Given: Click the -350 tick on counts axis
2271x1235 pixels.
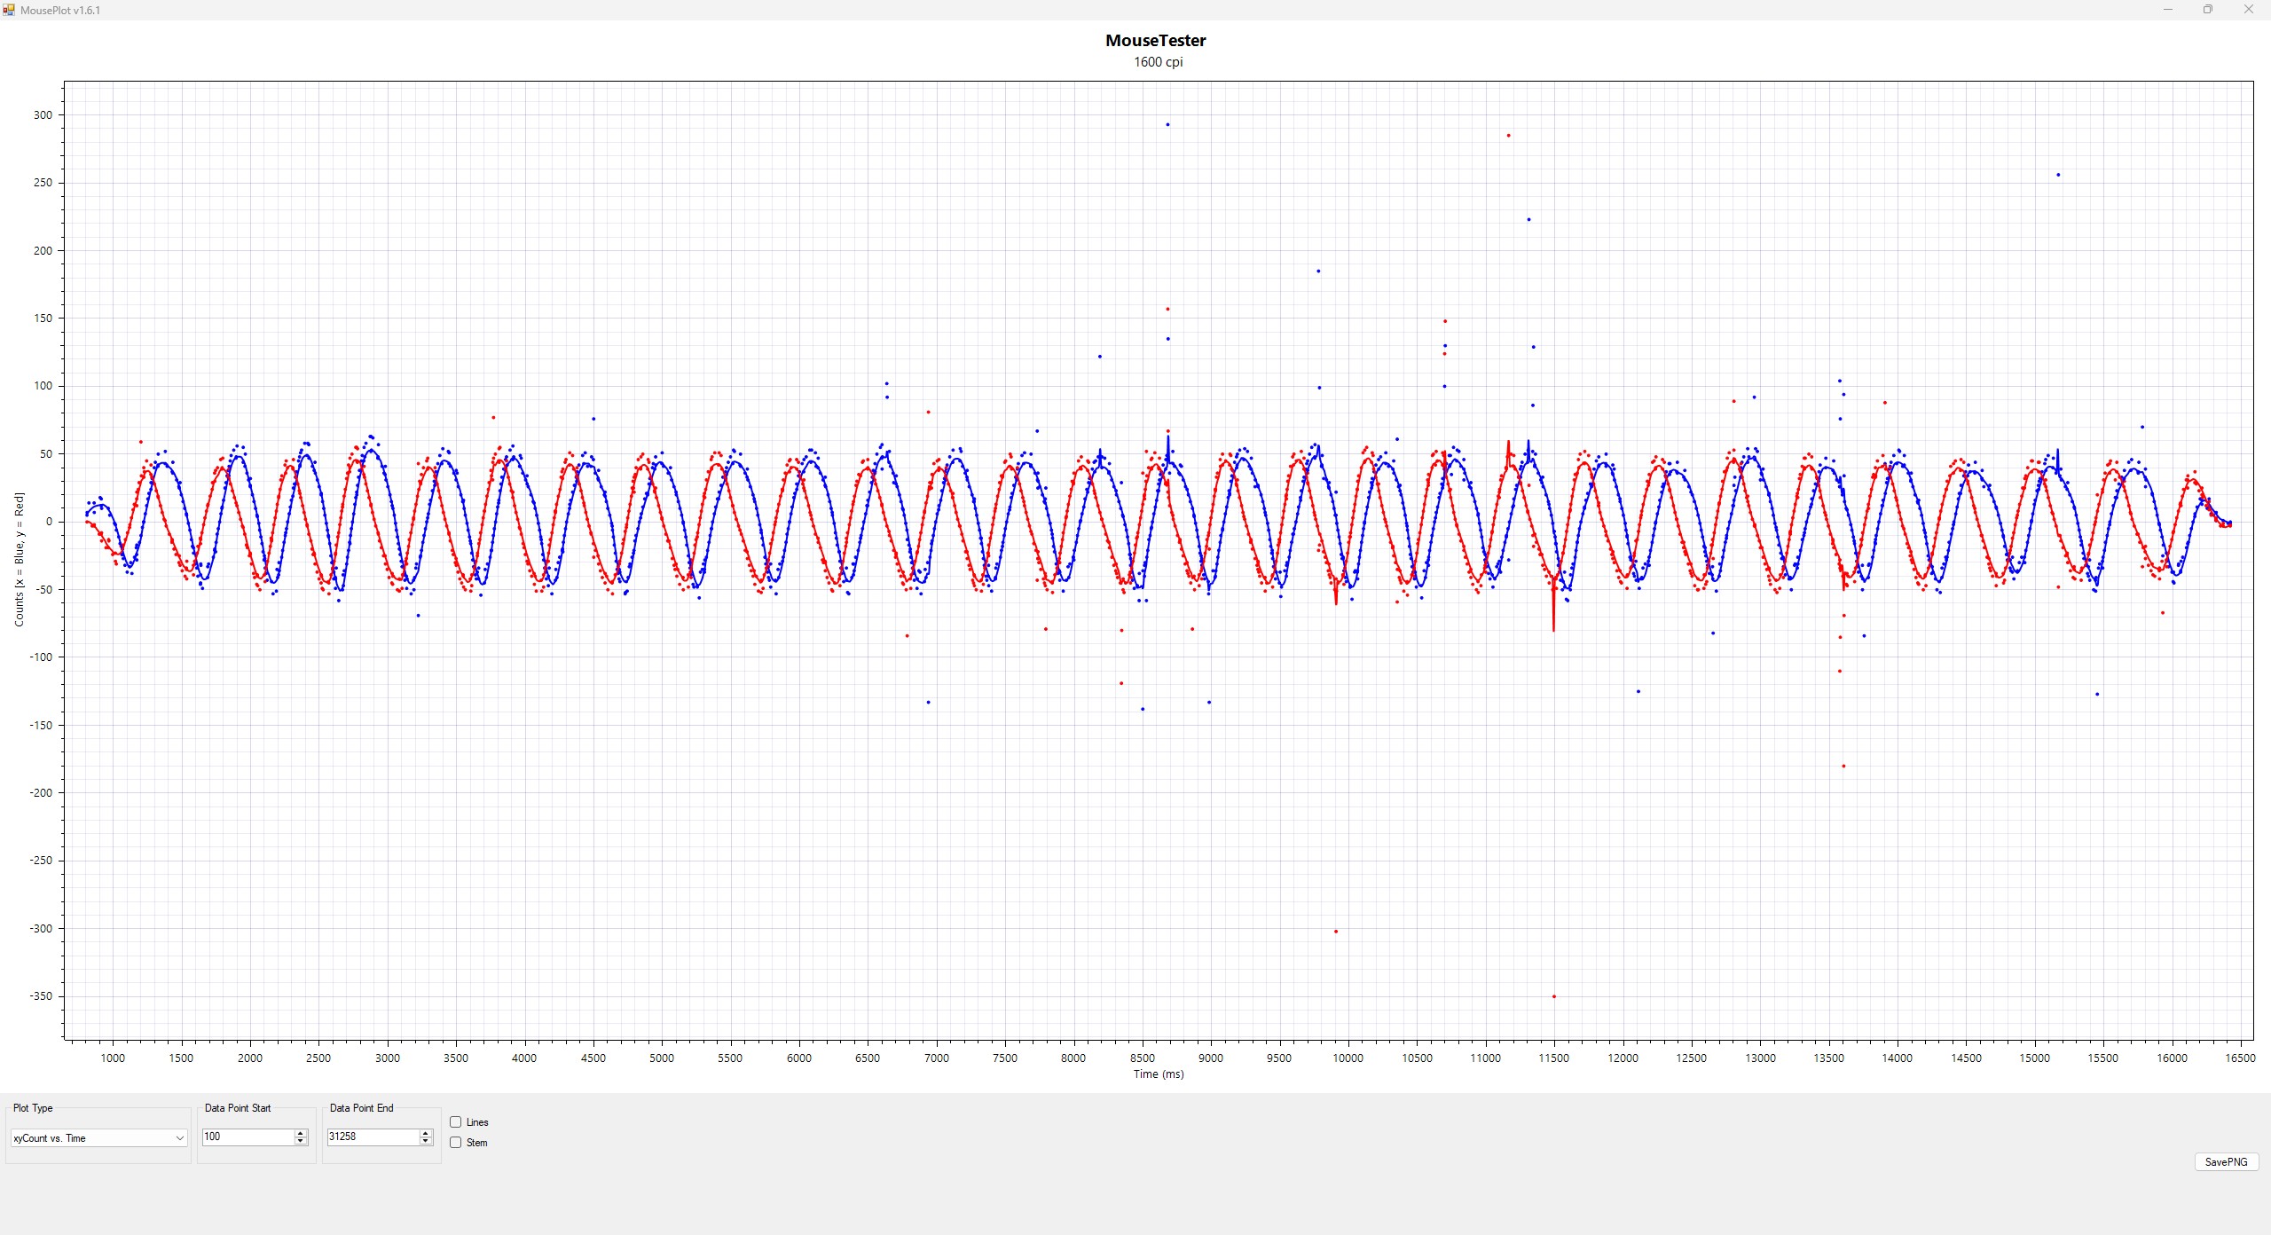Looking at the screenshot, I should [41, 996].
